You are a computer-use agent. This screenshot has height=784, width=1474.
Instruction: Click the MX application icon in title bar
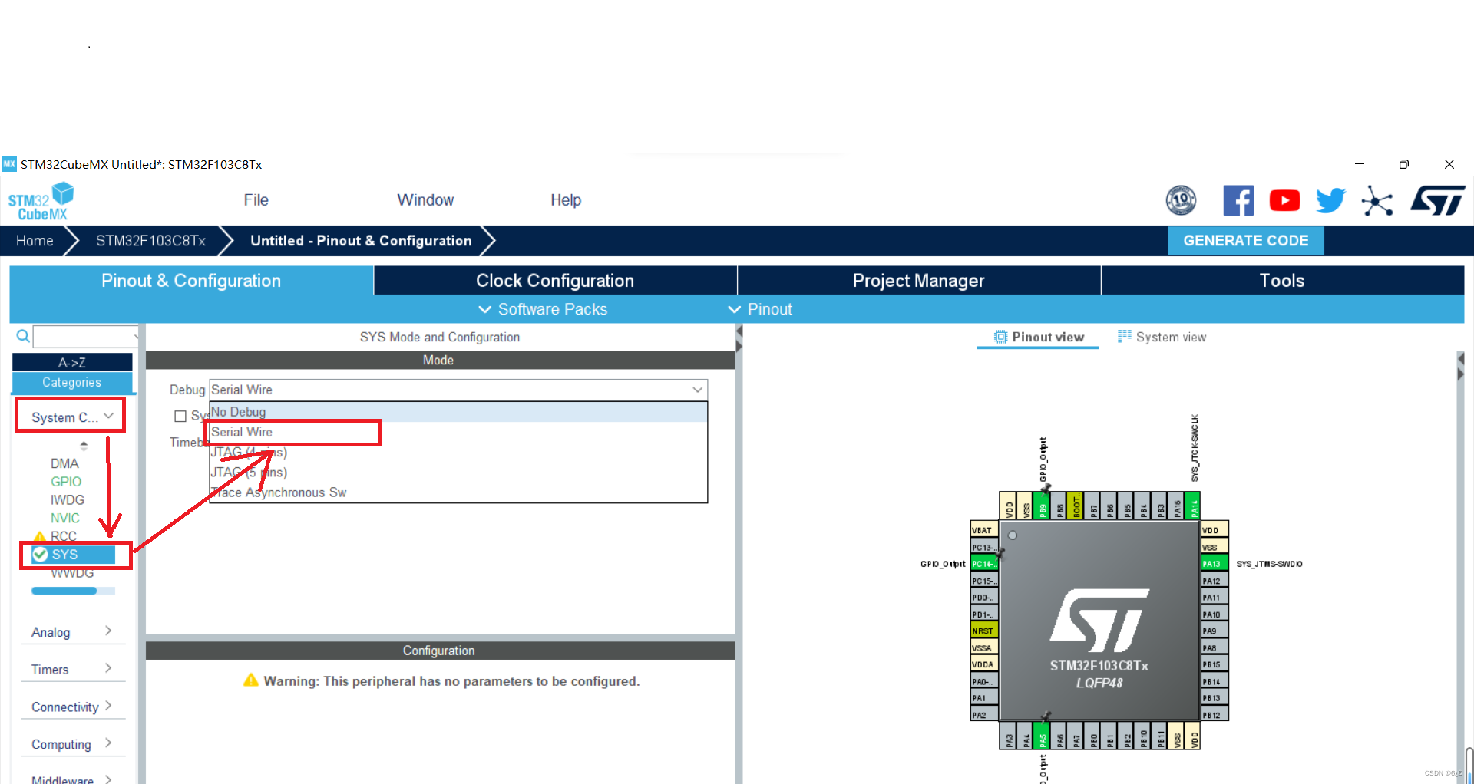point(9,164)
